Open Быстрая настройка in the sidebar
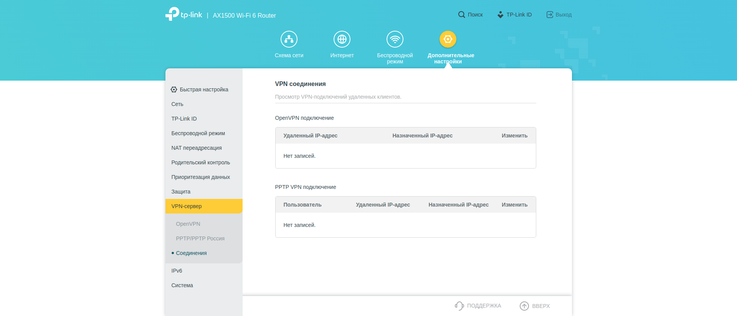 [203, 89]
